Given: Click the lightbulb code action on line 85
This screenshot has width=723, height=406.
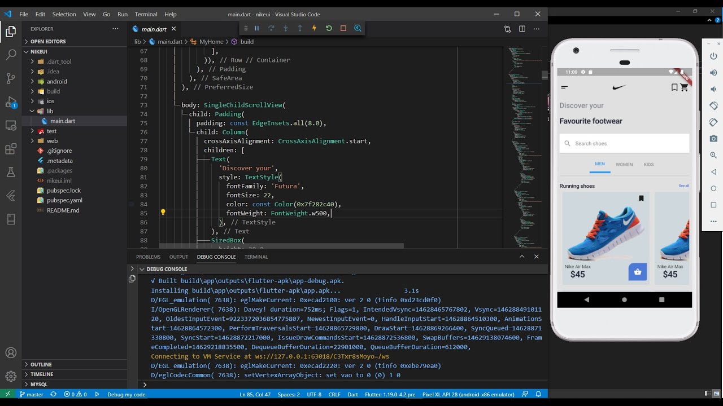Looking at the screenshot, I should pyautogui.click(x=163, y=213).
